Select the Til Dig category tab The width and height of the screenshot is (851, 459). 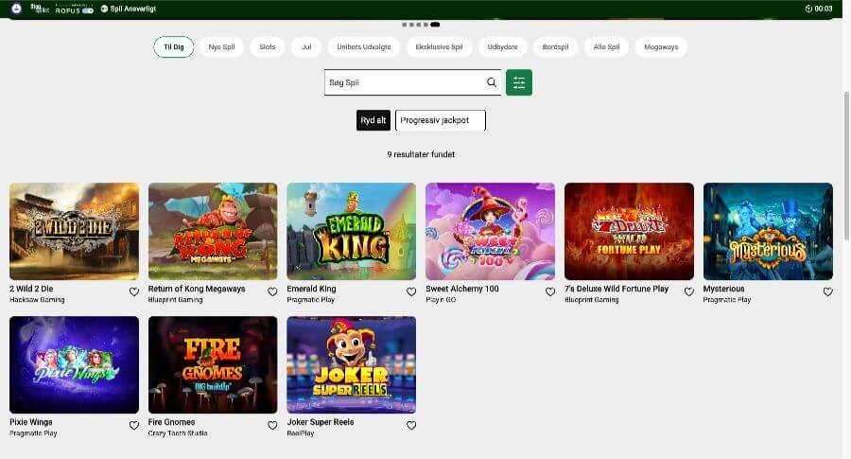coord(174,47)
